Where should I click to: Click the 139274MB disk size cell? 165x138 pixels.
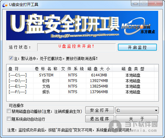pyautogui.click(x=99, y=81)
